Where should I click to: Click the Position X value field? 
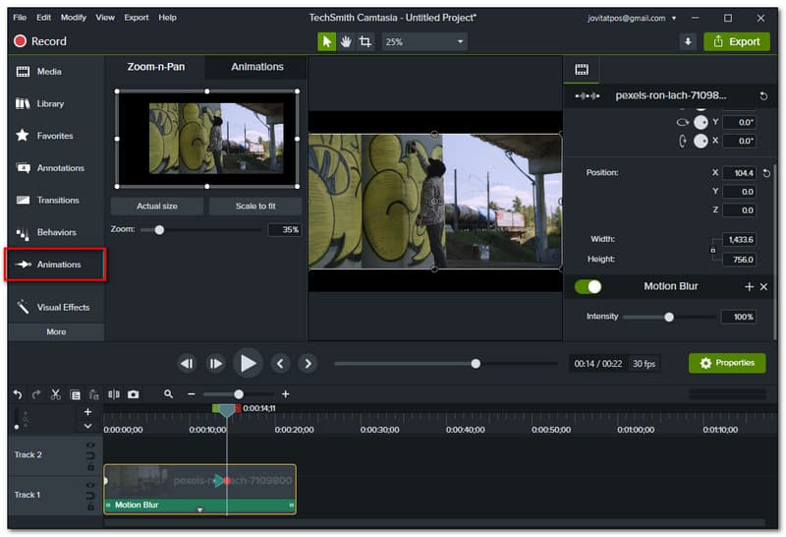pos(739,173)
